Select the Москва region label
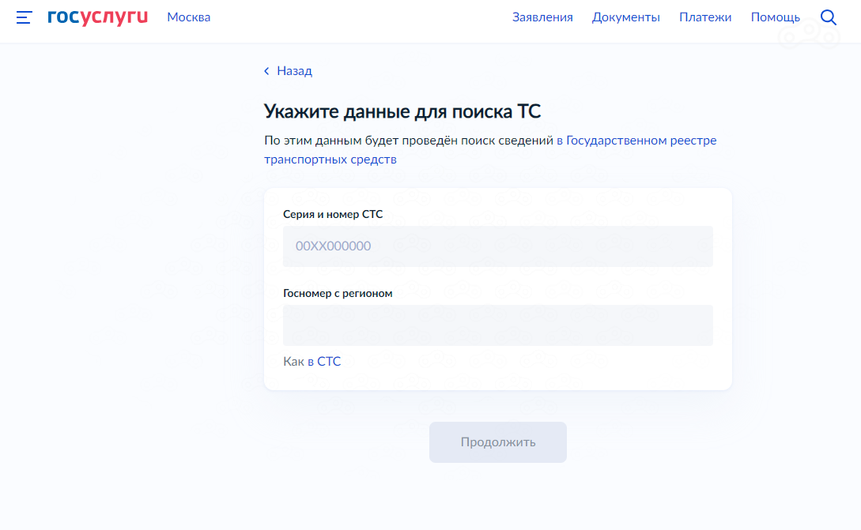This screenshot has width=861, height=530. tap(188, 17)
